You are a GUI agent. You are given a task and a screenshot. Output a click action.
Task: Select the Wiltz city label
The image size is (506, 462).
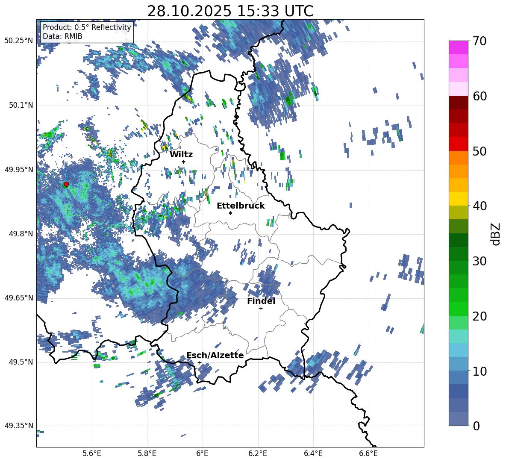click(181, 154)
